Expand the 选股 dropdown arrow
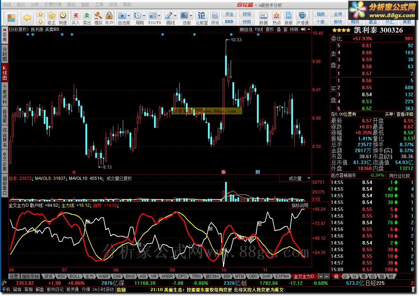Viewport: 419px width, 296px height. pos(191,15)
